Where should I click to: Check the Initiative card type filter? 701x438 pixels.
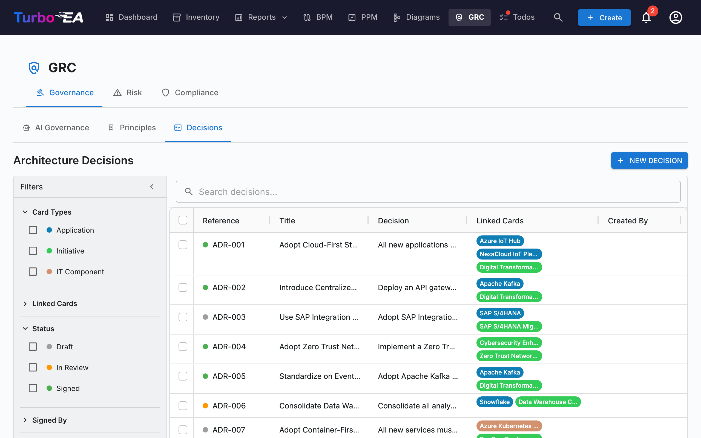click(x=33, y=251)
